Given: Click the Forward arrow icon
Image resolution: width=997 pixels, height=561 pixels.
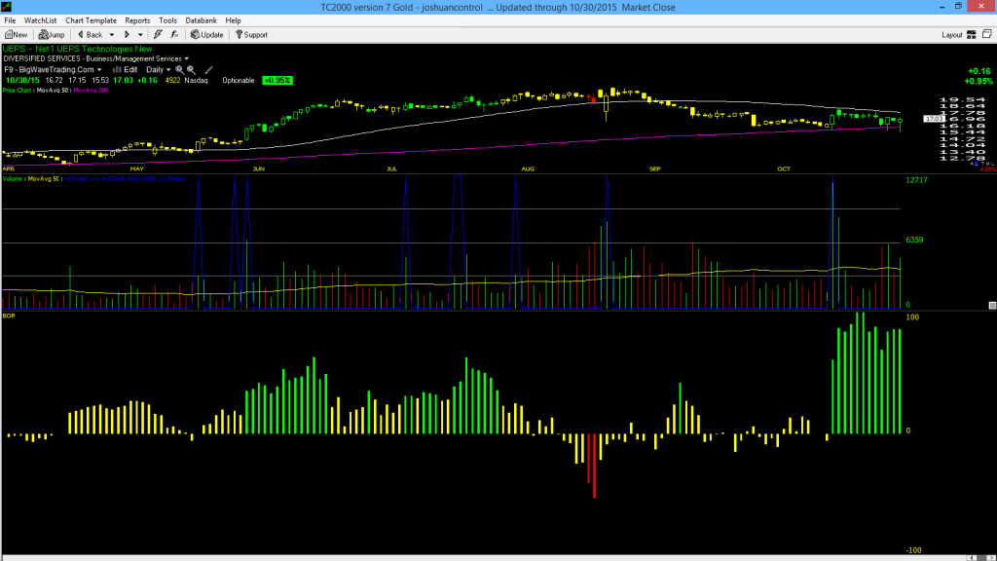Looking at the screenshot, I should click(127, 35).
